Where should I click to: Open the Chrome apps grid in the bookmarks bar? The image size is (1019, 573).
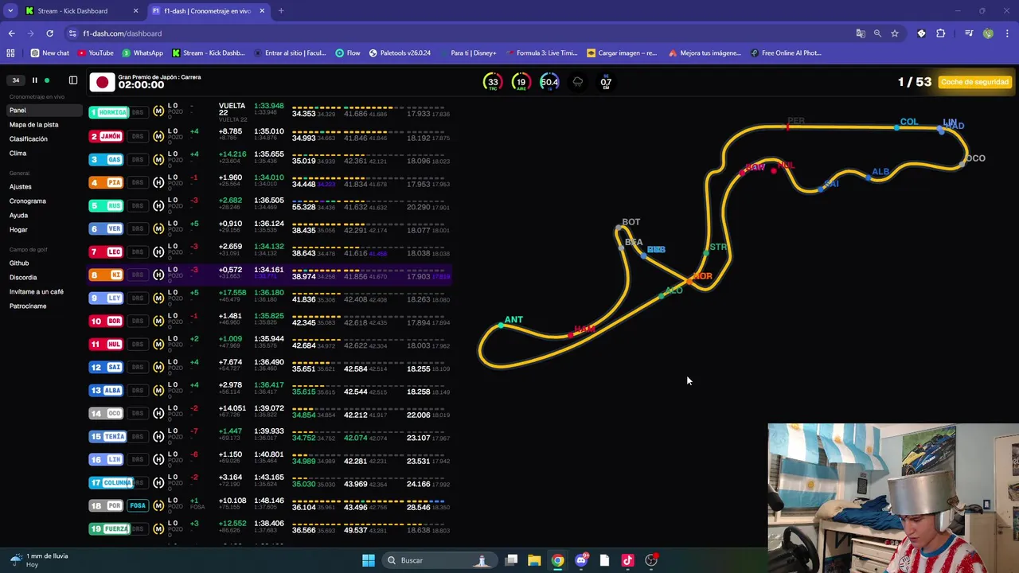coord(10,53)
